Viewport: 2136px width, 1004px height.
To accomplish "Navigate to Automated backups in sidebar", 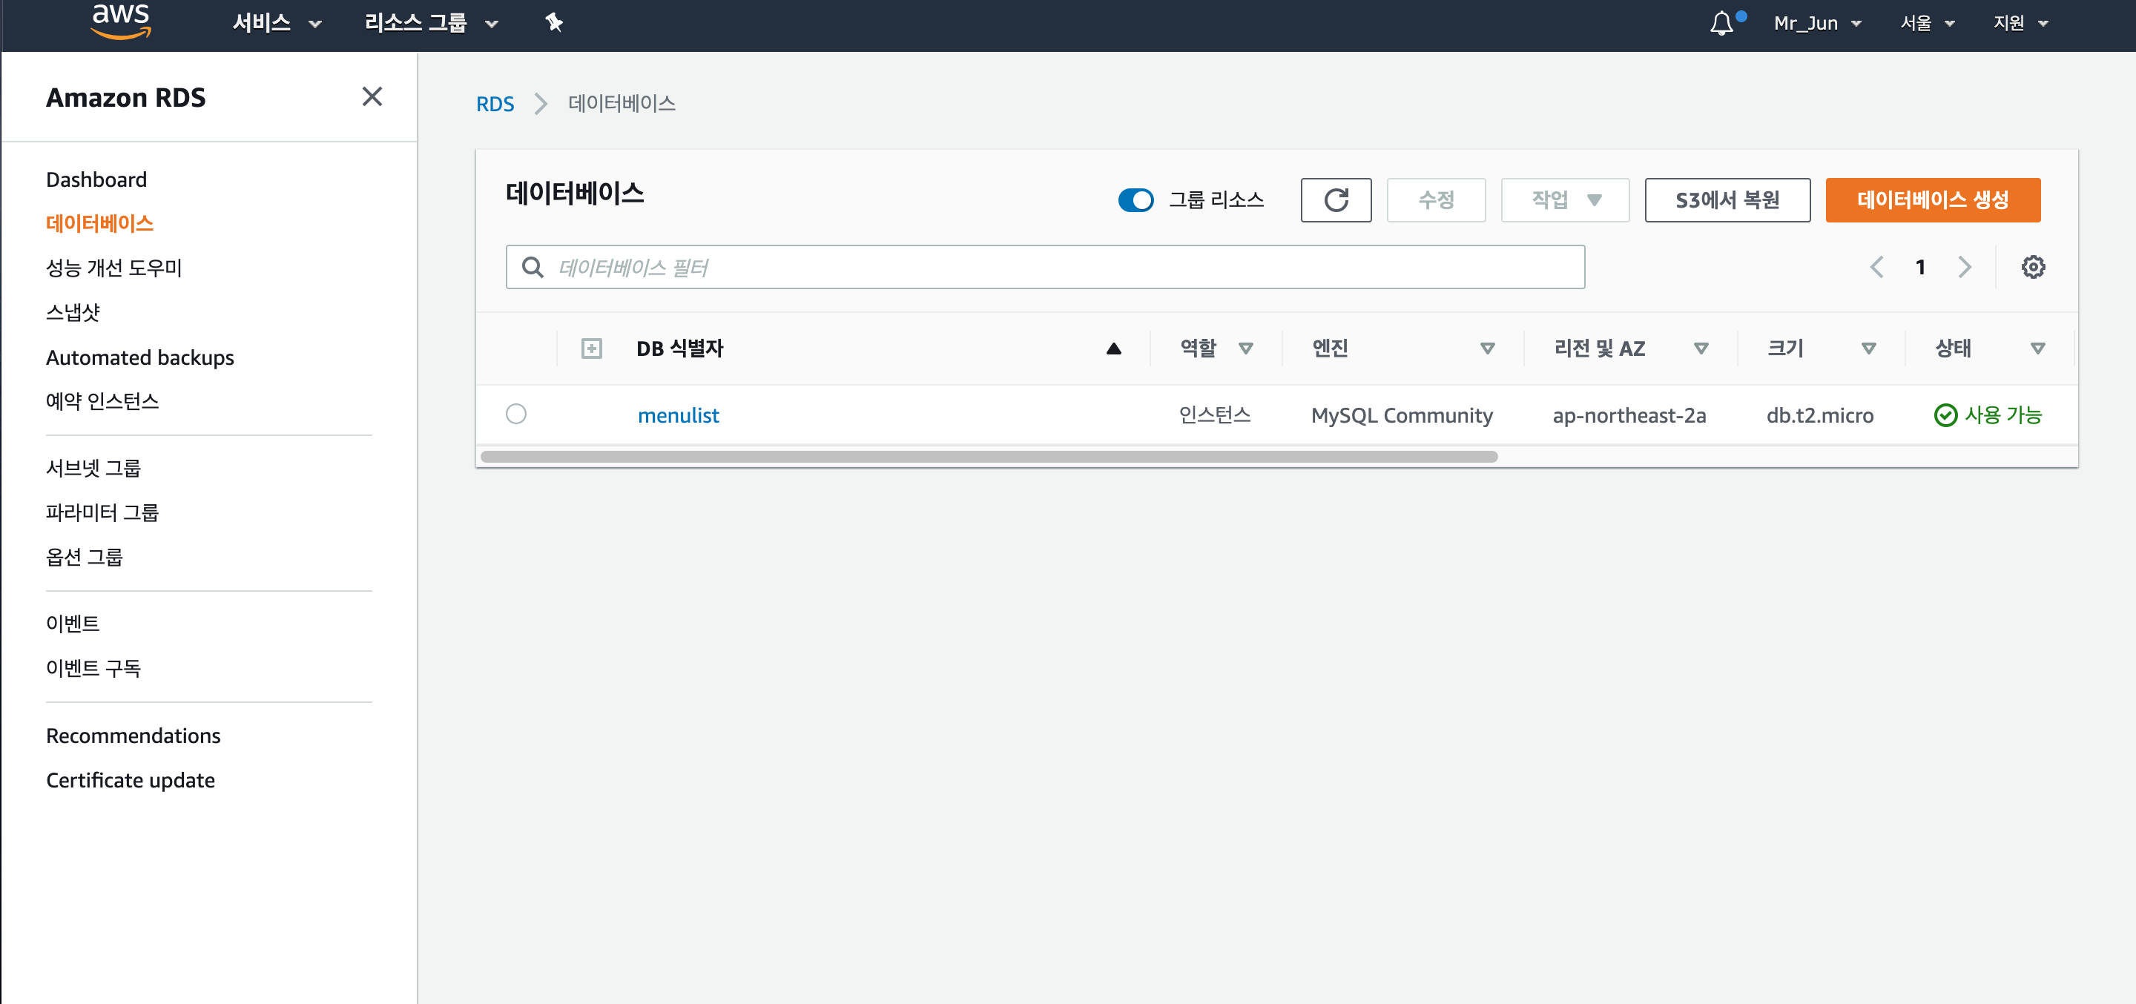I will pyautogui.click(x=140, y=357).
